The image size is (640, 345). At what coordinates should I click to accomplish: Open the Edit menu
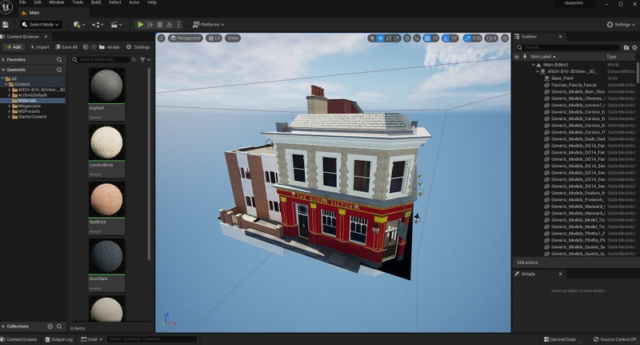pyautogui.click(x=38, y=2)
